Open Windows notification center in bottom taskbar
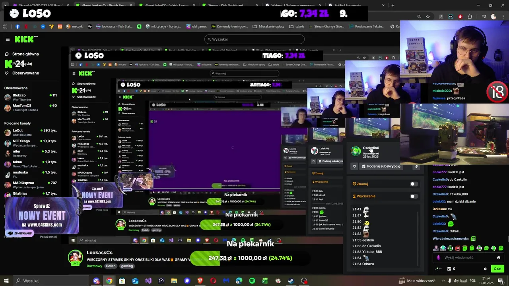Image resolution: width=509 pixels, height=286 pixels. 501,281
